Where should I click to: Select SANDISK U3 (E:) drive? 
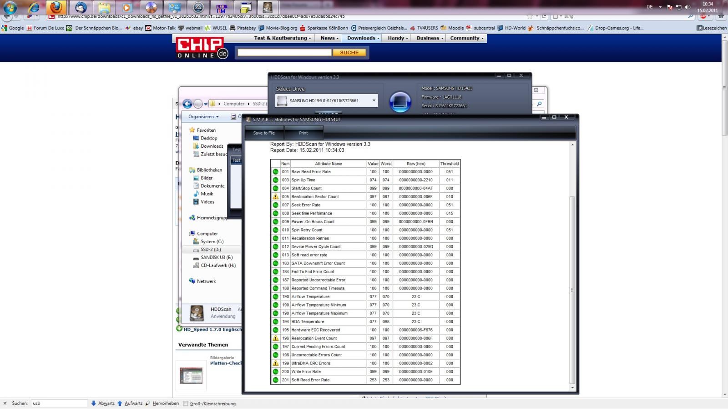[212, 258]
